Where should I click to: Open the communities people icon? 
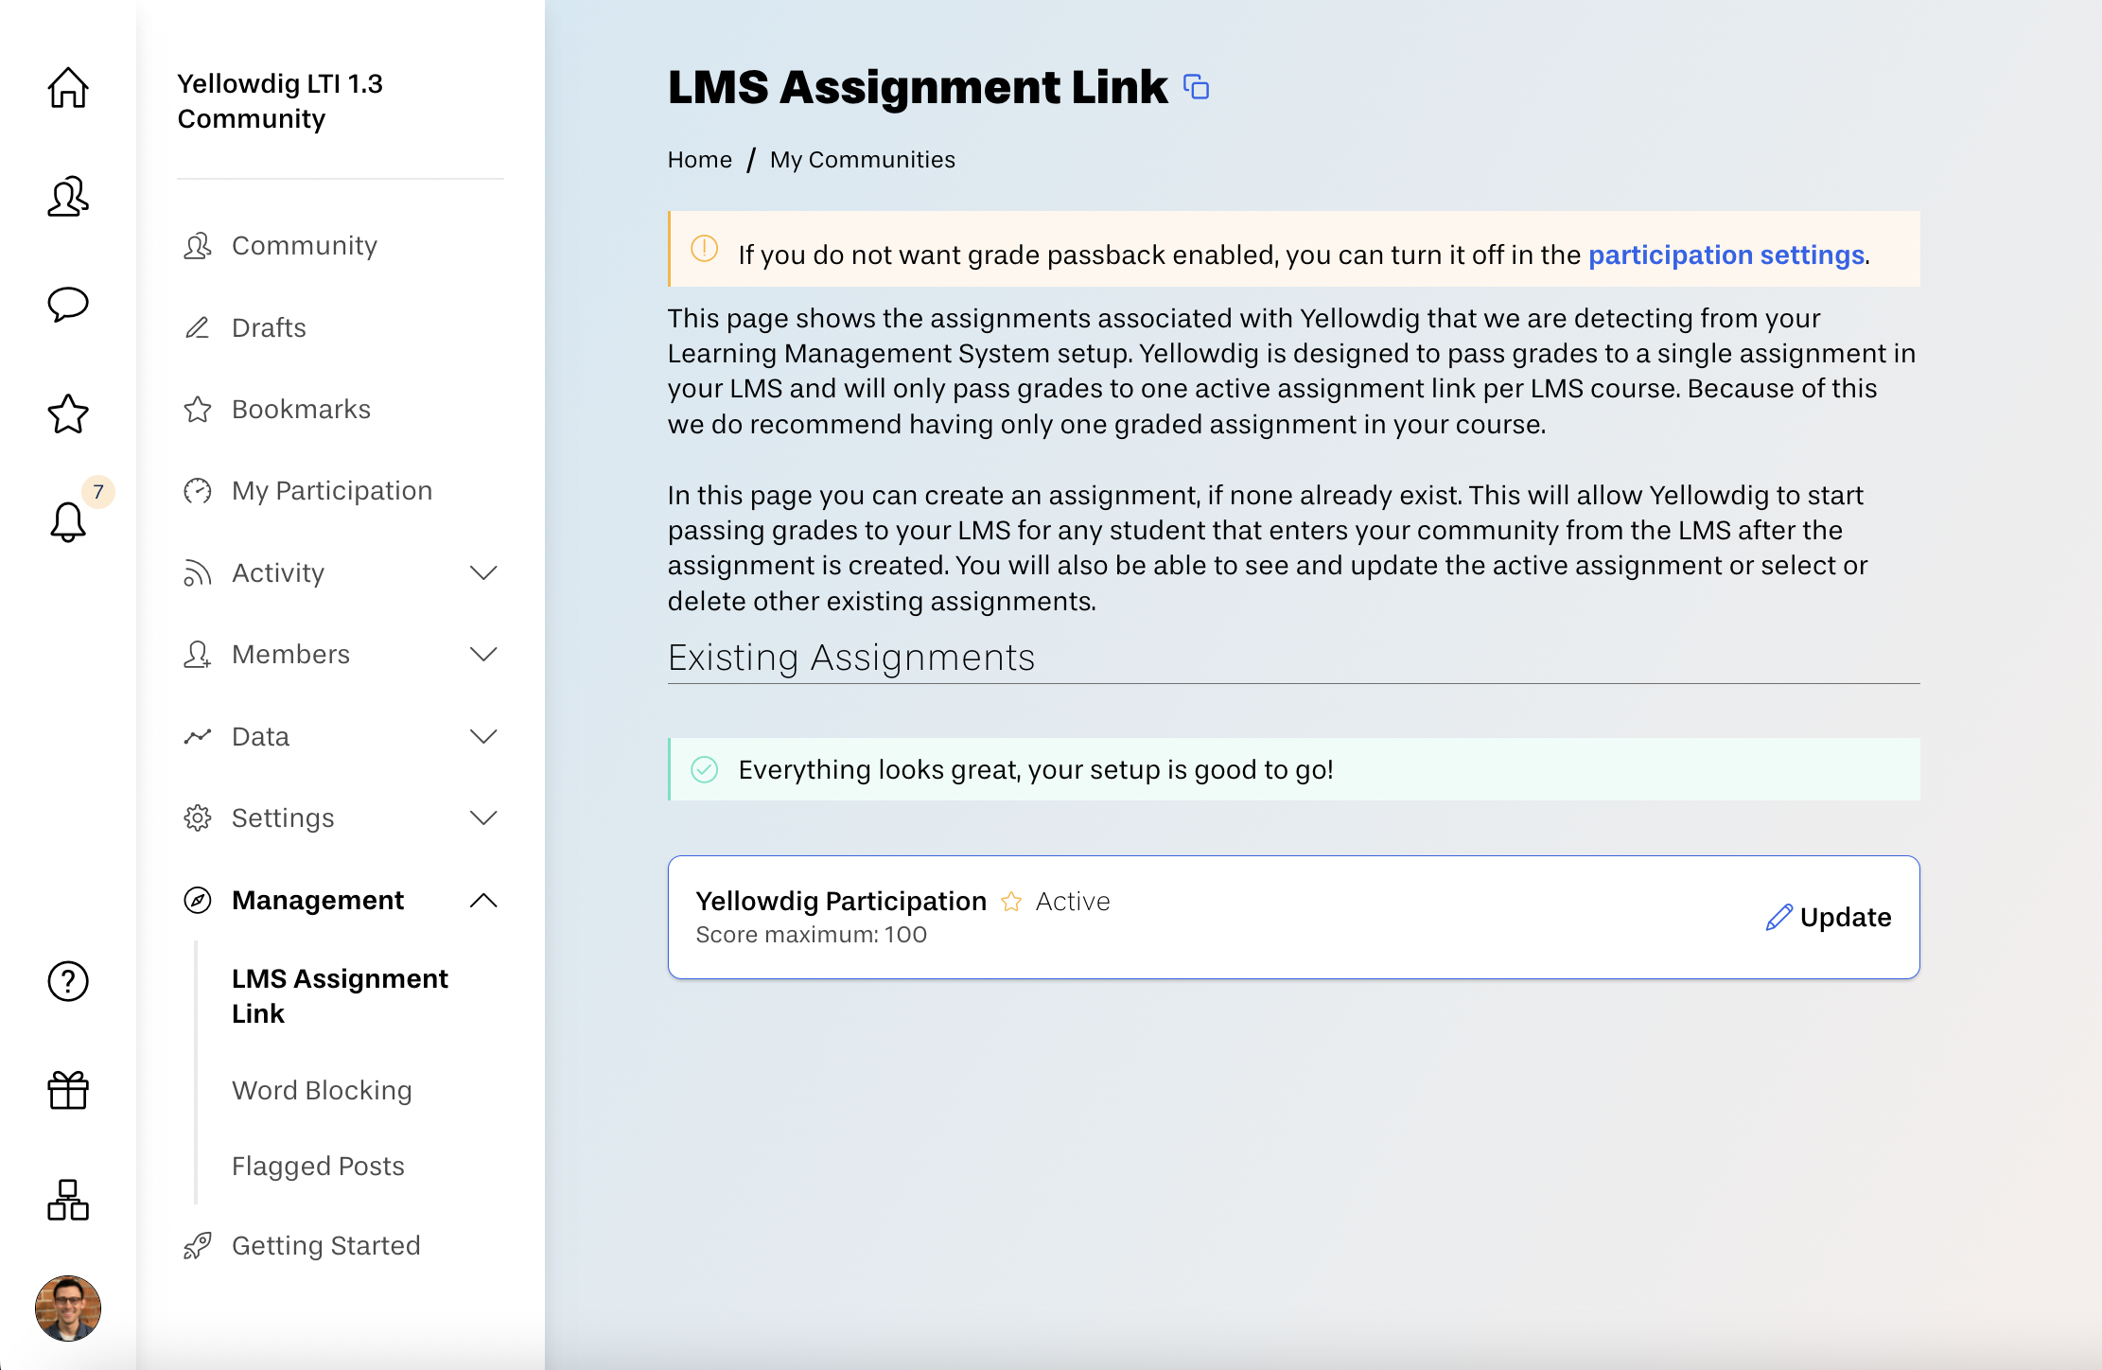68,197
